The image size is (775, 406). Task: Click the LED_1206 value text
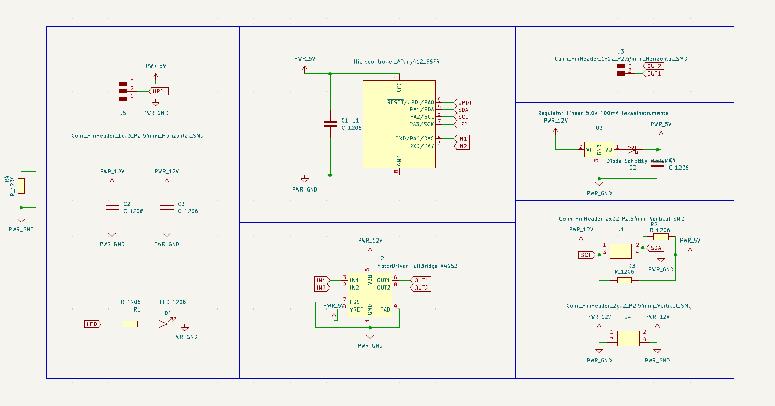click(173, 302)
